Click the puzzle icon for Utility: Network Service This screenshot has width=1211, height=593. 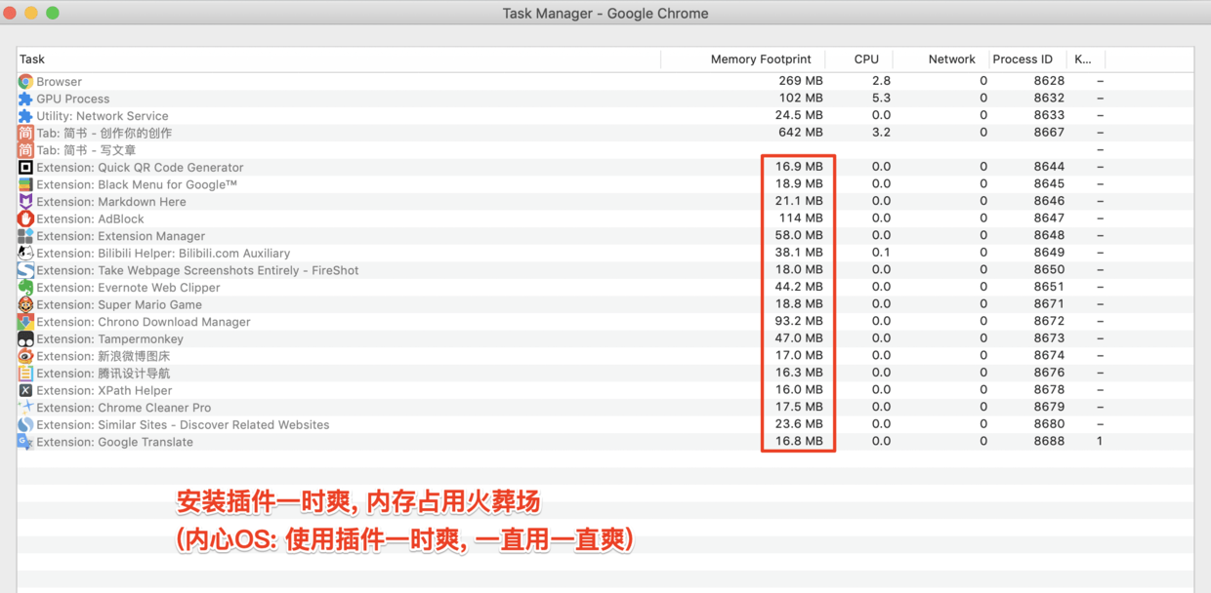coord(25,116)
